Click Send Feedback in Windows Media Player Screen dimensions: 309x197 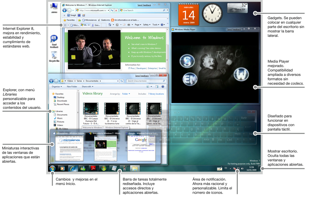tap(234, 30)
